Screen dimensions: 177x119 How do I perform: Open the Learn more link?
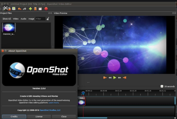click(x=54, y=103)
